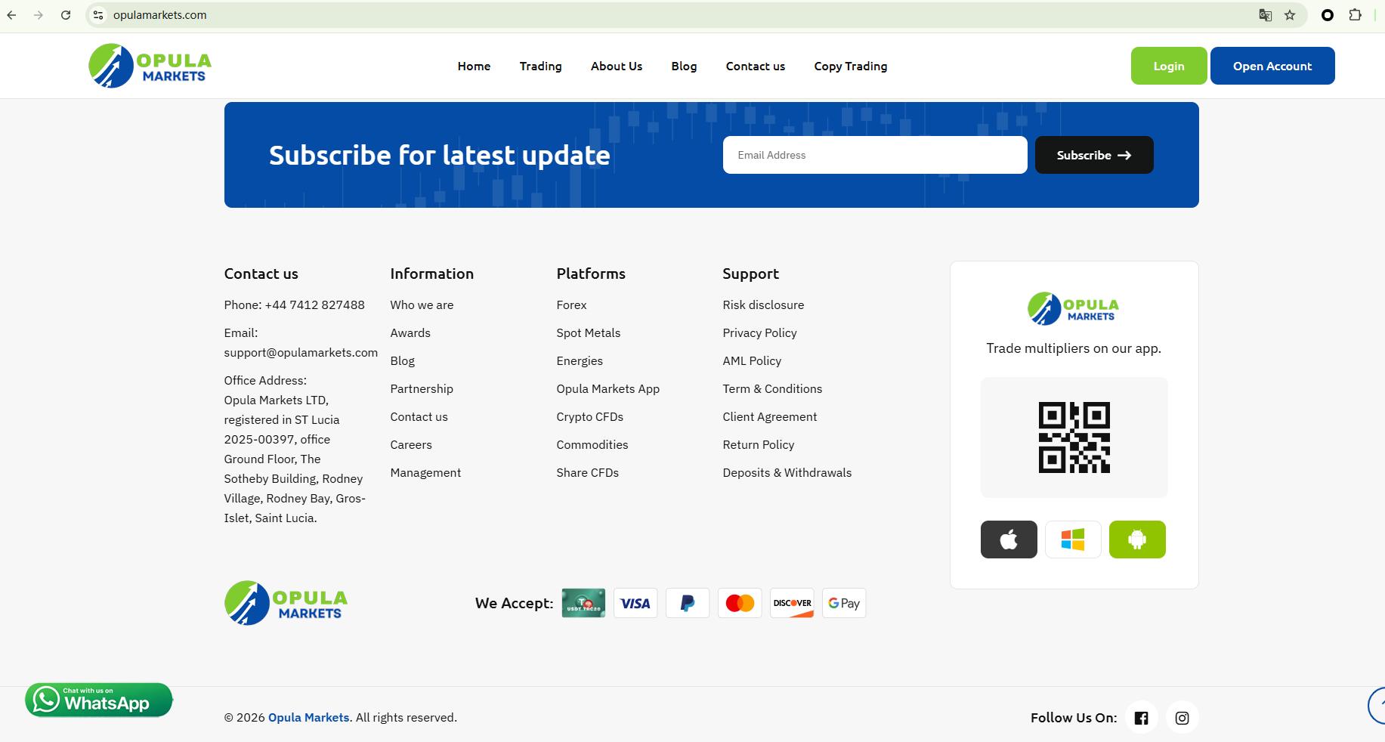Bookmark this page with star icon
1385x742 pixels.
coord(1290,15)
